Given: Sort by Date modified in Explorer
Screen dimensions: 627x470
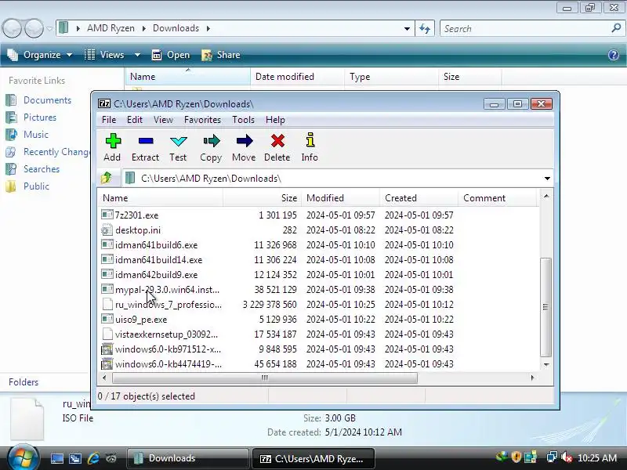Looking at the screenshot, I should click(x=297, y=76).
